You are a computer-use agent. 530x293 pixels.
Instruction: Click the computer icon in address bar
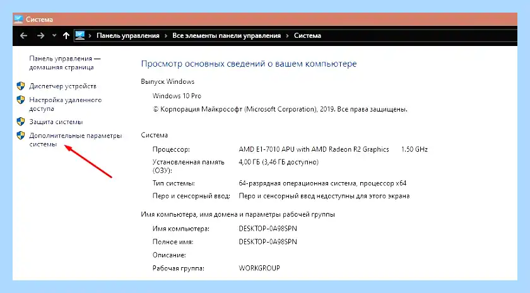(79, 35)
